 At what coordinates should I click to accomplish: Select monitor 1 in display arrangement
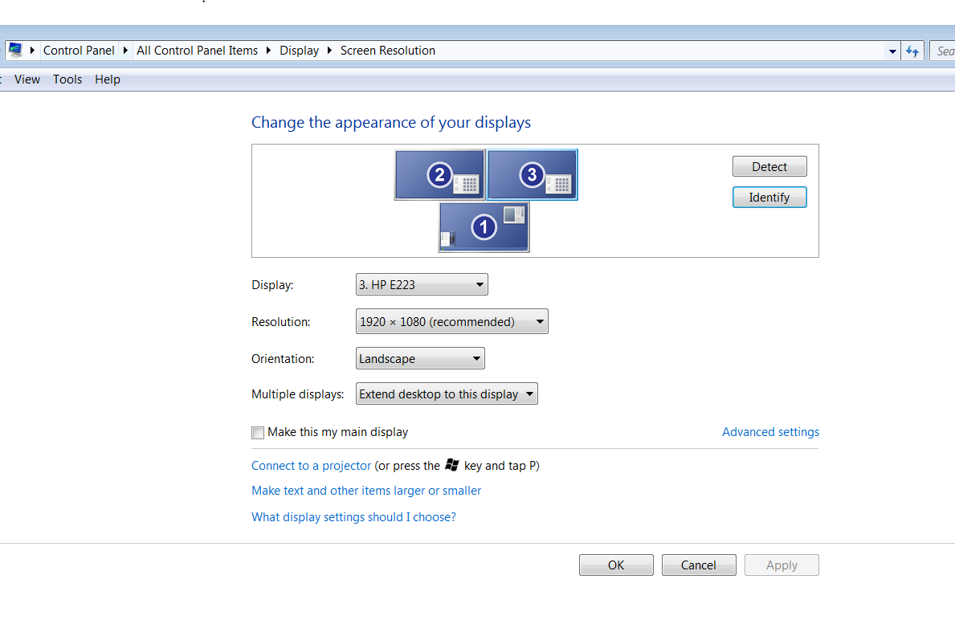click(484, 227)
